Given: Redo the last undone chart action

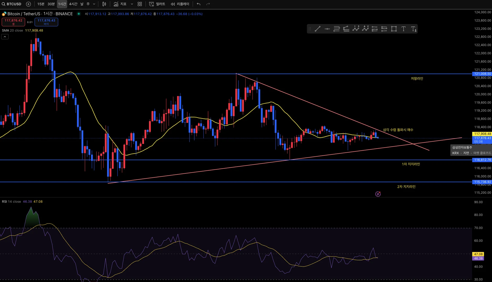Looking at the screenshot, I should pos(208,4).
